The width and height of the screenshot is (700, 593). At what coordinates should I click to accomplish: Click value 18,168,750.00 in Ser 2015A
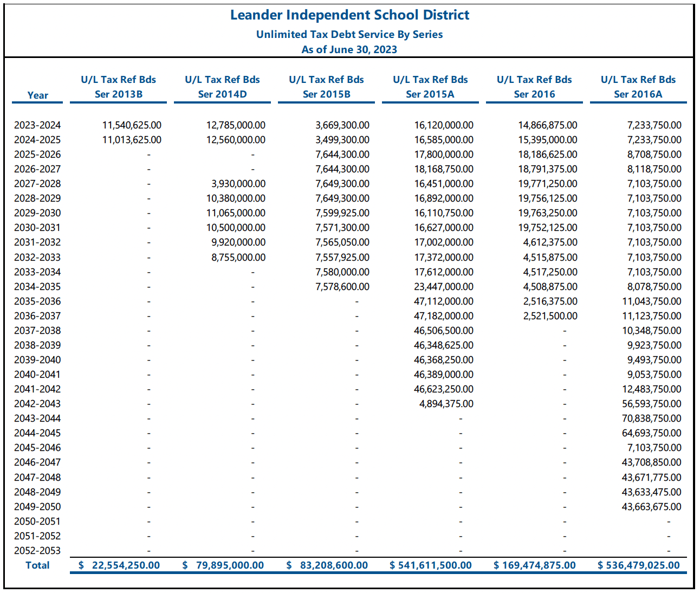point(444,169)
